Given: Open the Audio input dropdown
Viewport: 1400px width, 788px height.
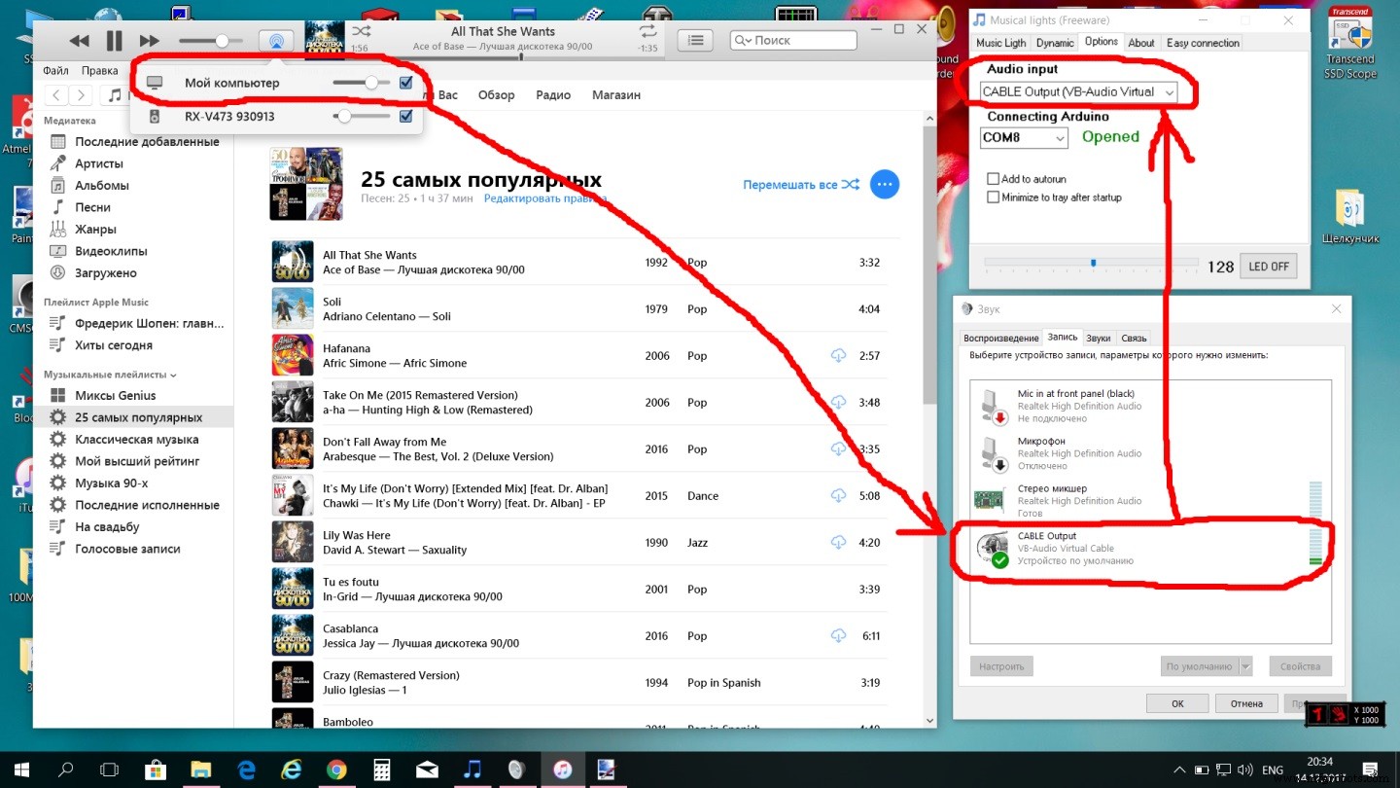Looking at the screenshot, I should 1078,92.
